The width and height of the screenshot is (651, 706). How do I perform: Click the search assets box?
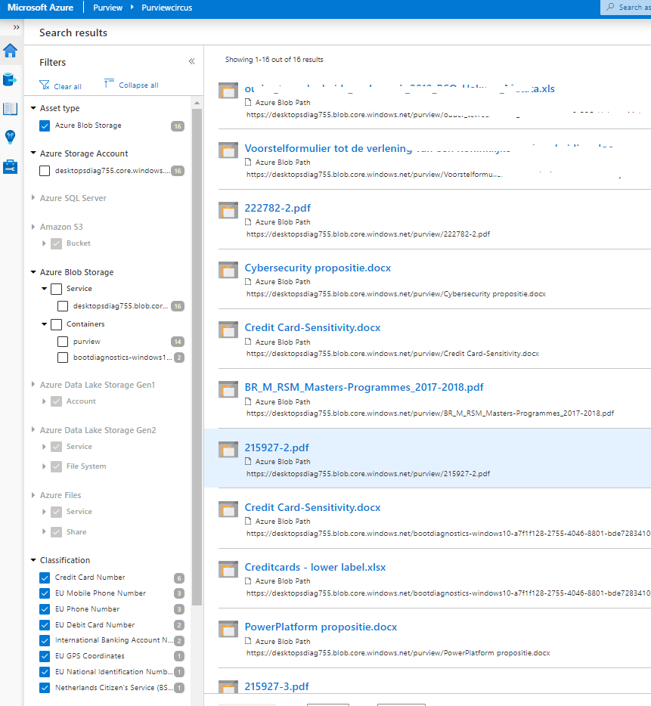[628, 7]
